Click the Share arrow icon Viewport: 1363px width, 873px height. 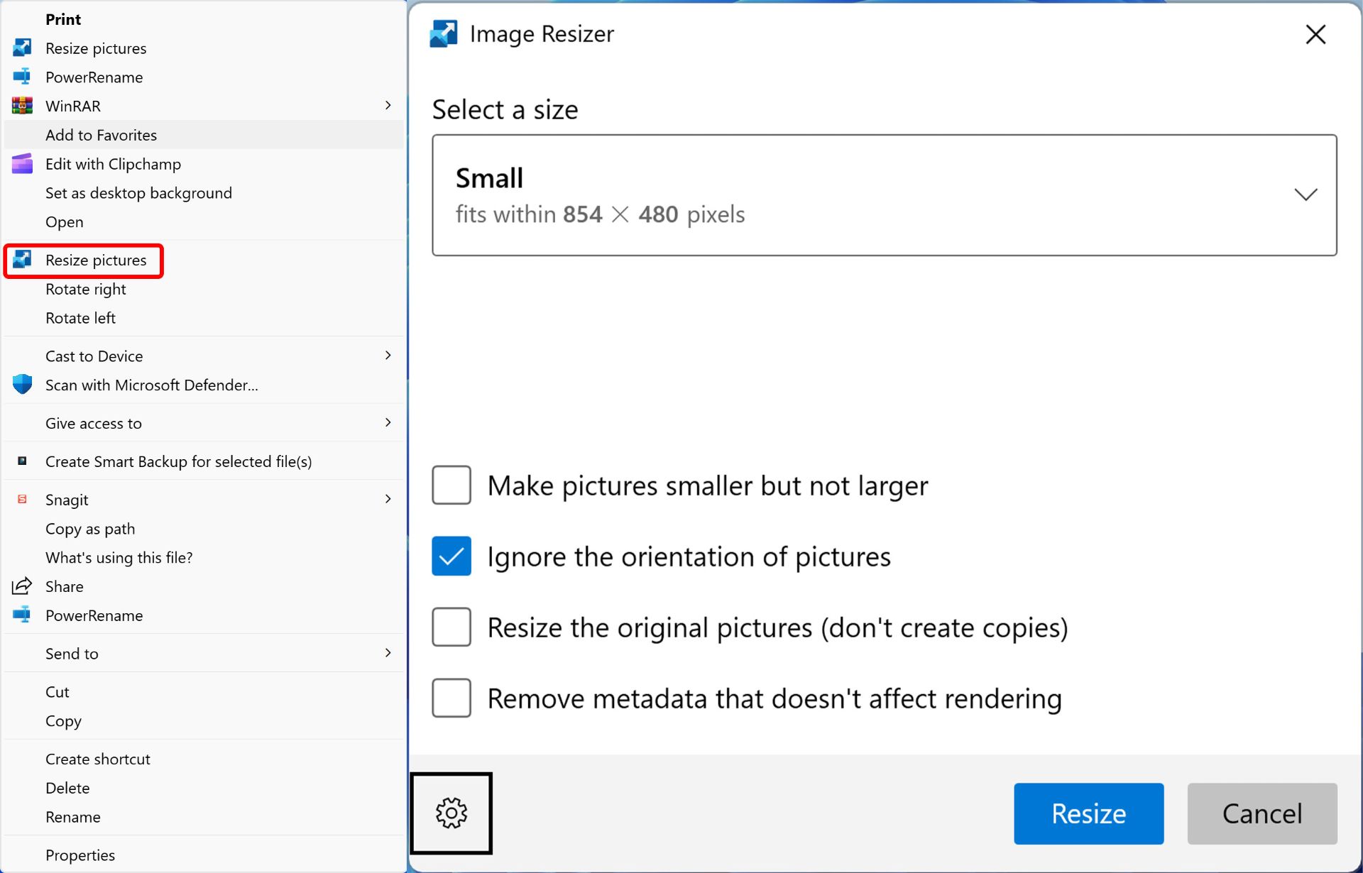point(22,586)
